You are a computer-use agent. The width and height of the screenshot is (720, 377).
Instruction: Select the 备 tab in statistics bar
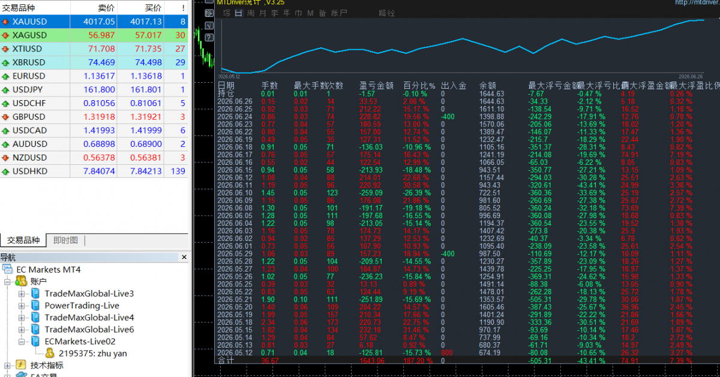[x=323, y=13]
